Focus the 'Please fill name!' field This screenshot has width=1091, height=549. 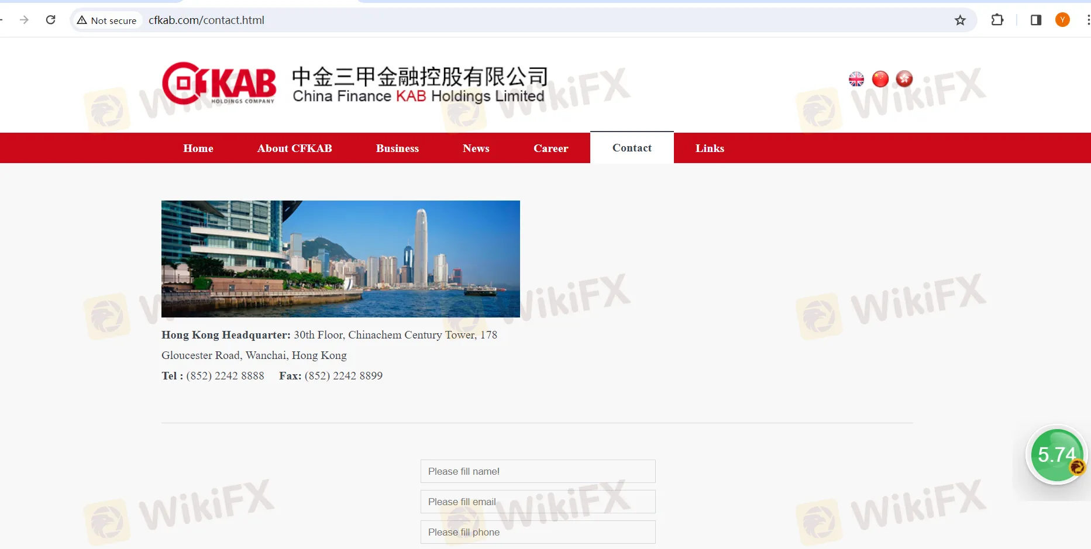(538, 471)
